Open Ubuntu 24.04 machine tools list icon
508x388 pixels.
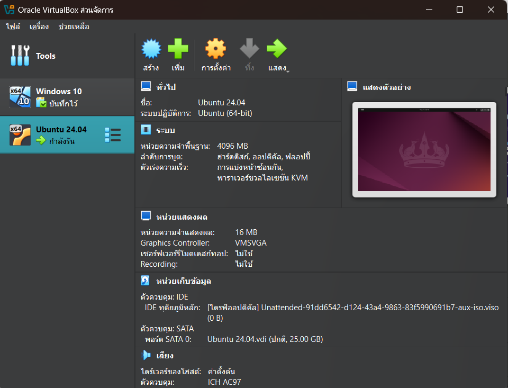[113, 135]
